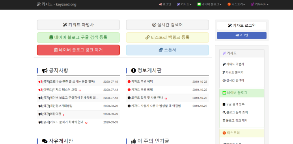The image size is (293, 144).
Task: Click the magnifier icon beside 블로그 등록 조회
Action: point(224,112)
